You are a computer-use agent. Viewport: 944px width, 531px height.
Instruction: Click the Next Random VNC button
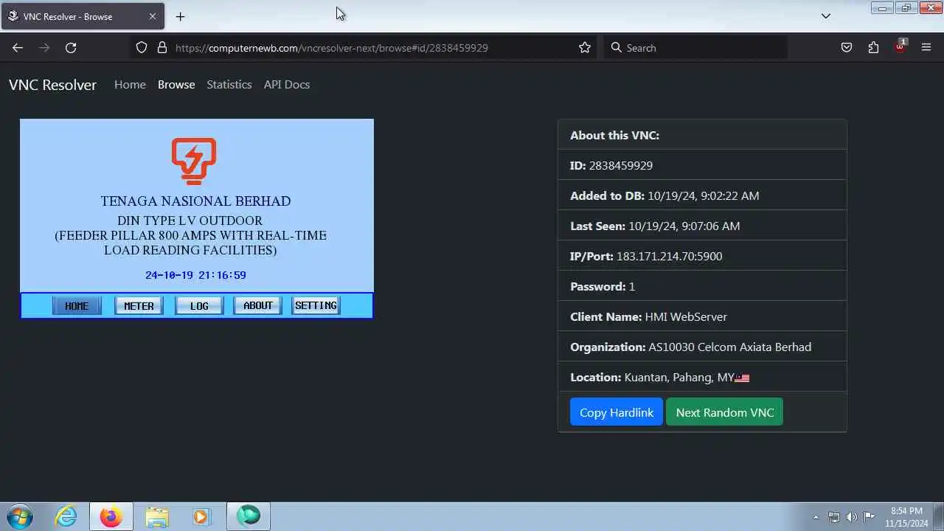tap(725, 412)
